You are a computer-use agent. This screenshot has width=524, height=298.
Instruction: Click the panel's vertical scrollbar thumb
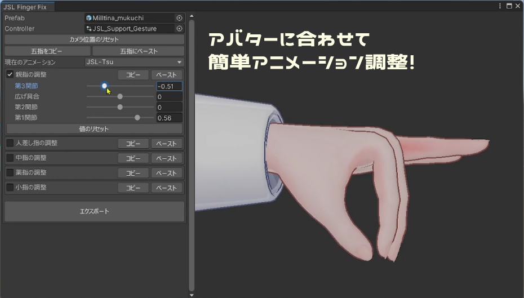pyautogui.click(x=192, y=155)
